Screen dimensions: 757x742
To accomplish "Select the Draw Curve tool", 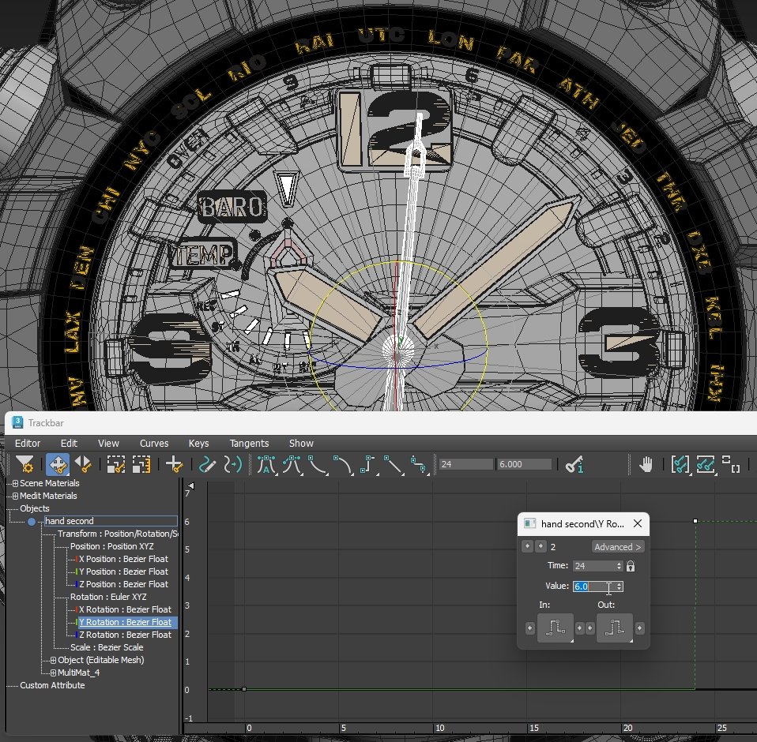I will [x=207, y=465].
